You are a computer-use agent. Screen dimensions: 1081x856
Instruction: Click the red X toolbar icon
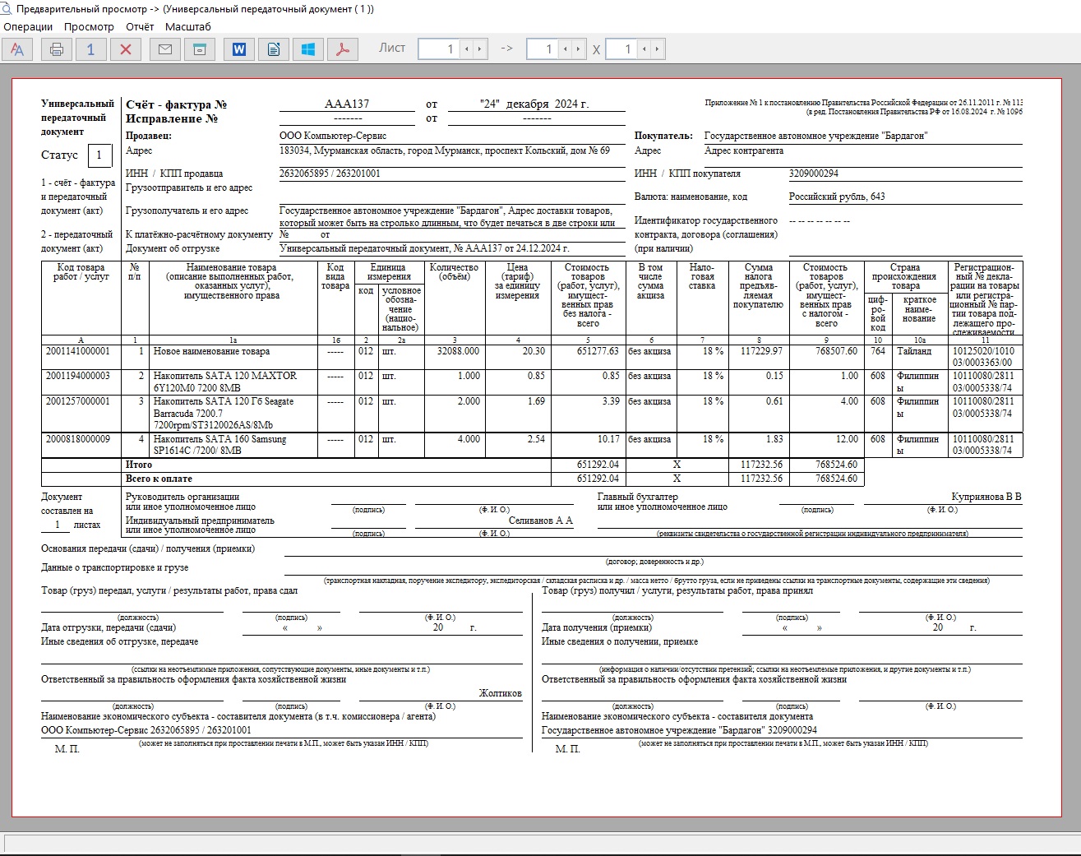(x=126, y=49)
